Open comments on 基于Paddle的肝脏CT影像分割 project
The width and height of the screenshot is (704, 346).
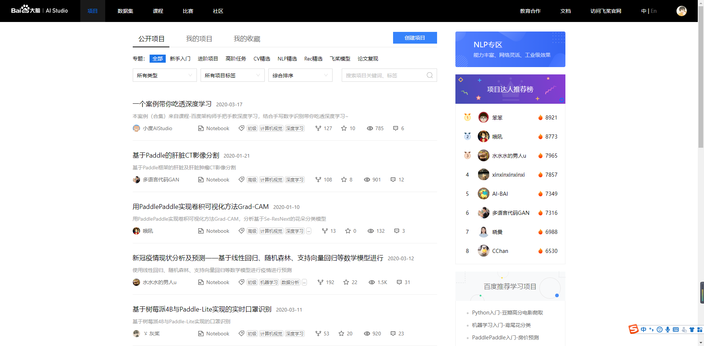394,180
